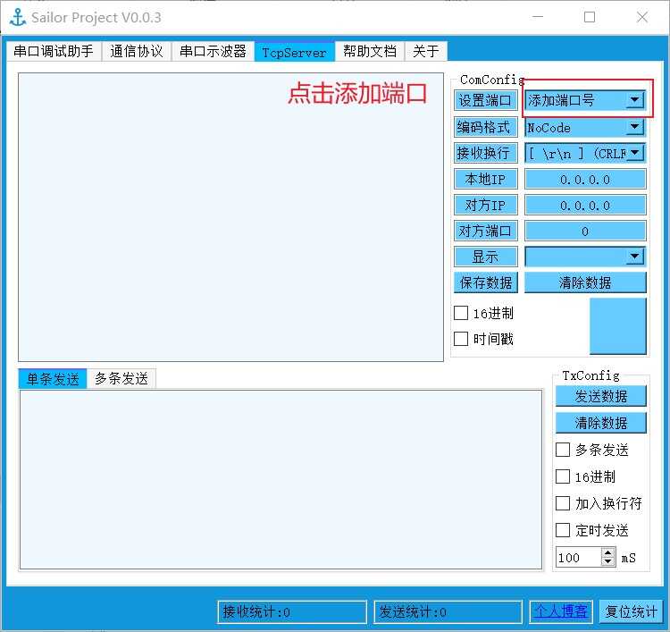Click the 本地IP button
This screenshot has height=632, width=670.
click(x=485, y=179)
